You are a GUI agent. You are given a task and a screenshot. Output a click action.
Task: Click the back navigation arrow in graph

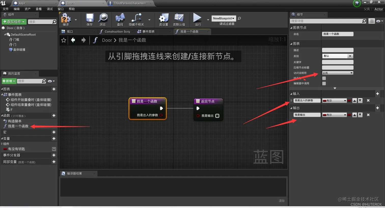tap(73, 40)
